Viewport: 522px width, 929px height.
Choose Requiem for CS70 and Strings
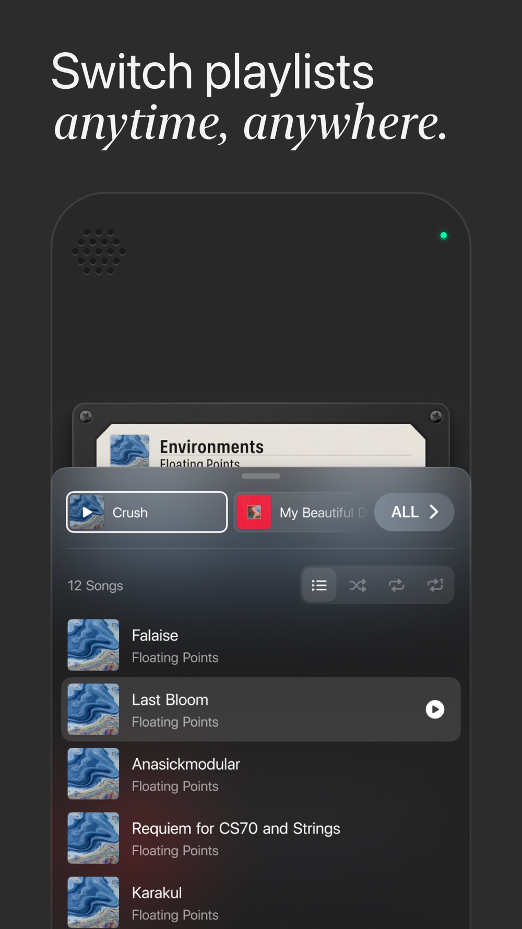coord(261,838)
